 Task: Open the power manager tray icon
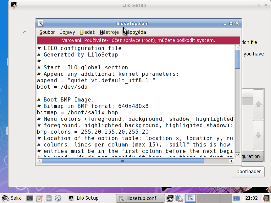click(179, 198)
